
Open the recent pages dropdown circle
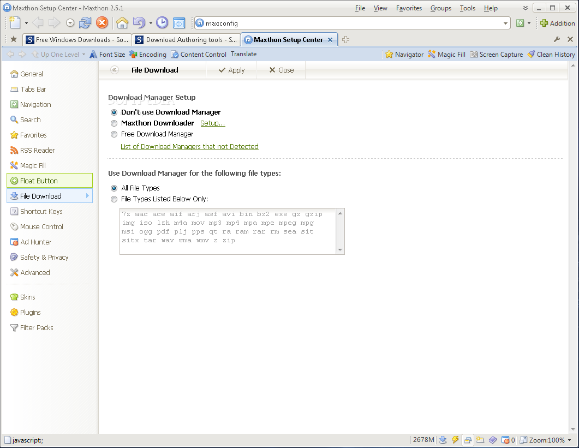70,23
